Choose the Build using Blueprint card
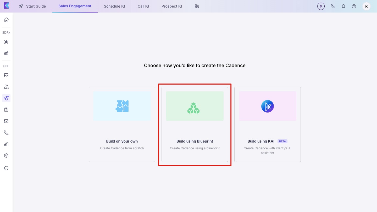This screenshot has height=212, width=377. click(195, 124)
